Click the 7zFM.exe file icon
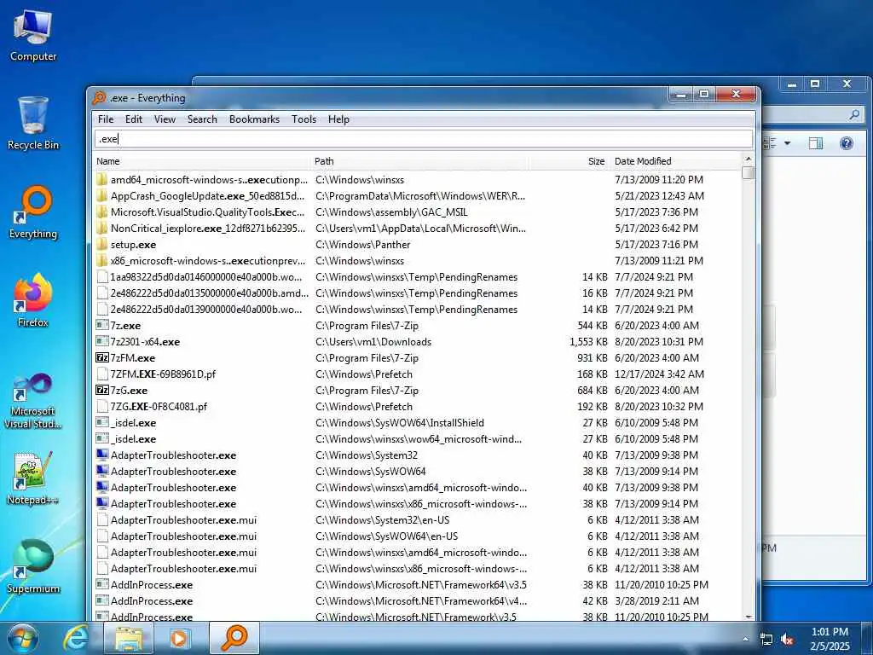This screenshot has height=655, width=873. (x=102, y=357)
